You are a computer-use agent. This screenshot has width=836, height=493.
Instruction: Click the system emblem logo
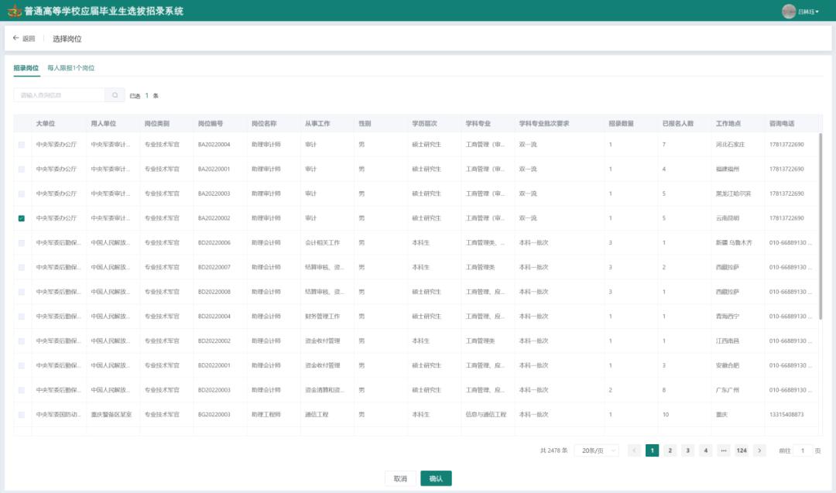tap(14, 12)
